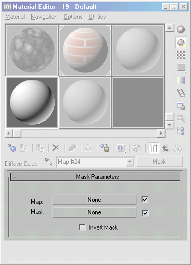Open the Map #24 name dropdown

tap(130, 162)
